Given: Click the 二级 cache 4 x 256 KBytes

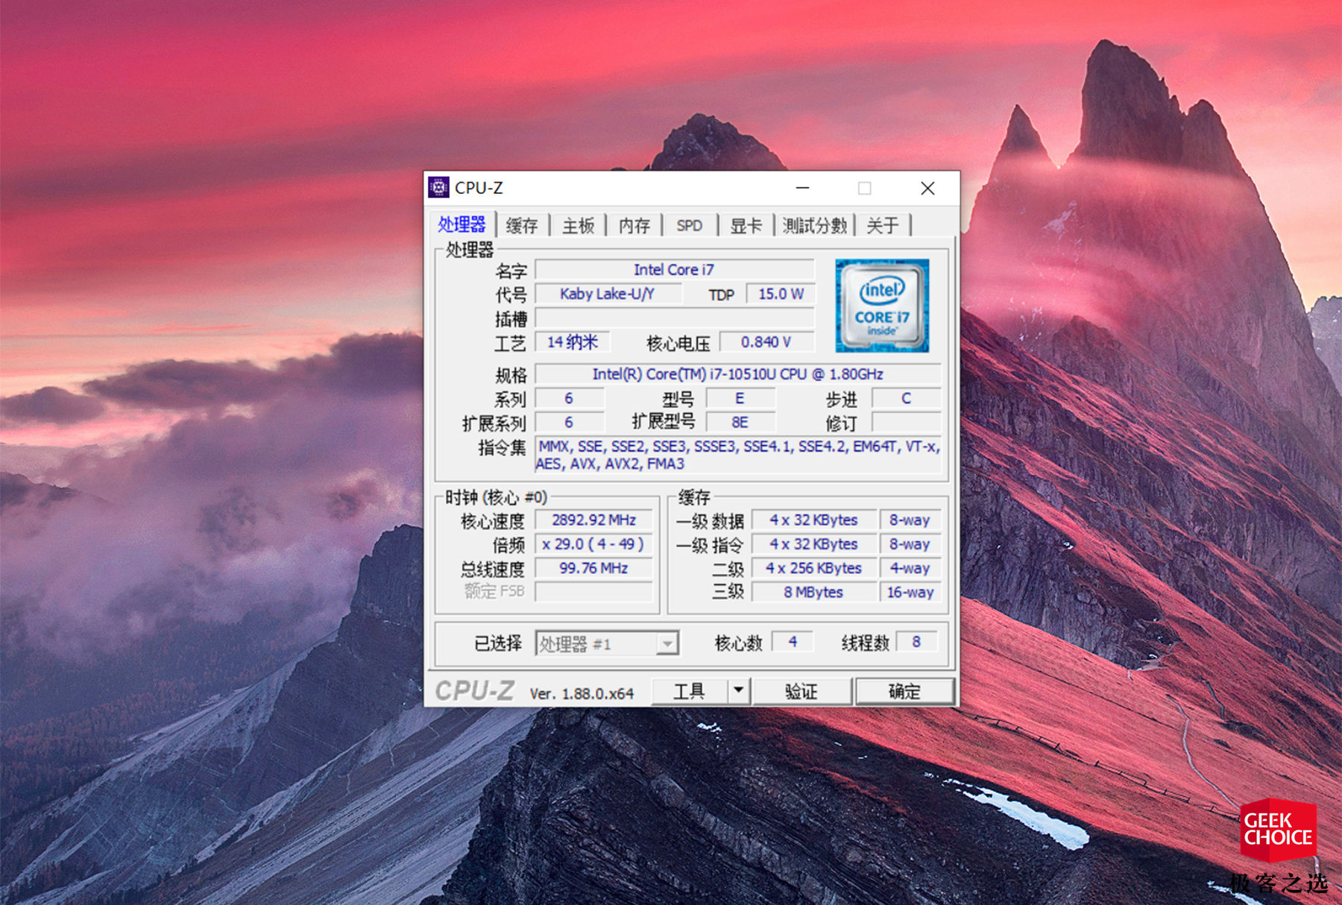Looking at the screenshot, I should tap(813, 568).
